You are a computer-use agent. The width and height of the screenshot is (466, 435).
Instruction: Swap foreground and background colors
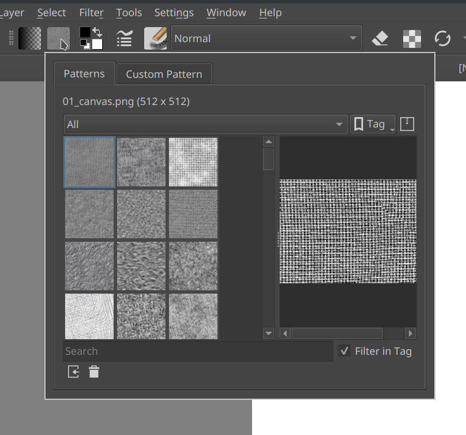(97, 32)
